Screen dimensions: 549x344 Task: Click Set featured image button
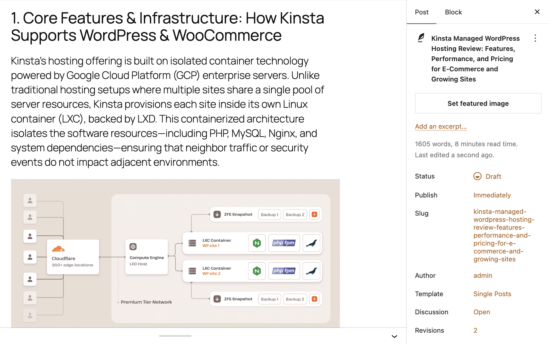tap(478, 103)
